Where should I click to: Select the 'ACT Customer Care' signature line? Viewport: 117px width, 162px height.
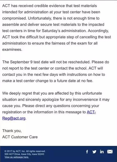pyautogui.click(x=20, y=137)
